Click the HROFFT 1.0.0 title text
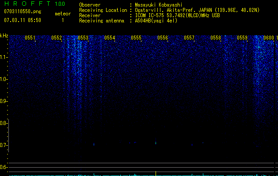 (35, 4)
